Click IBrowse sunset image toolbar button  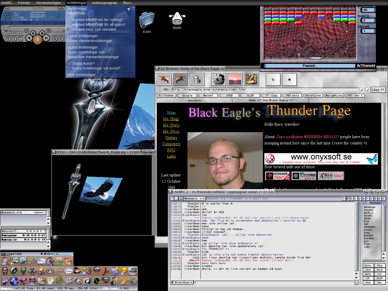coord(235,79)
